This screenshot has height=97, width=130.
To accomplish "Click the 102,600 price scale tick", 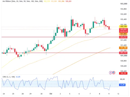I will [123, 14].
